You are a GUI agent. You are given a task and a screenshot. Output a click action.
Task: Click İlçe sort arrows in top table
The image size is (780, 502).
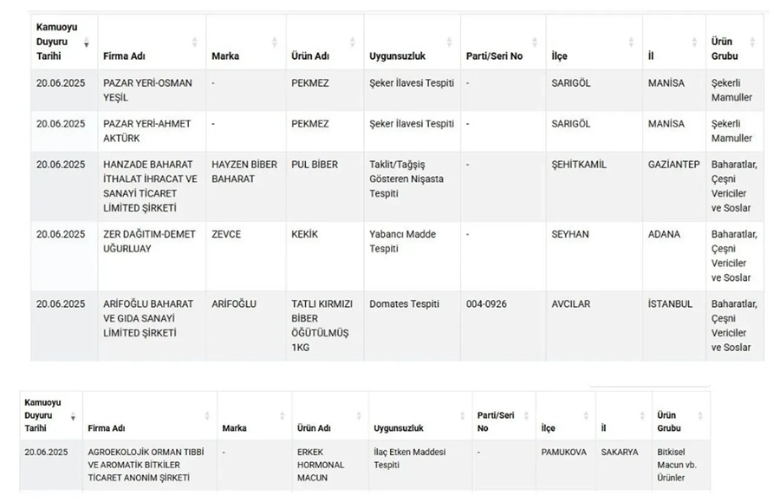[631, 42]
